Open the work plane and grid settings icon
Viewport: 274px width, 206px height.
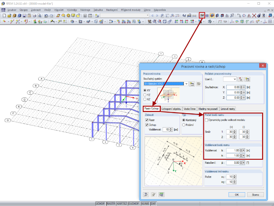[202, 16]
